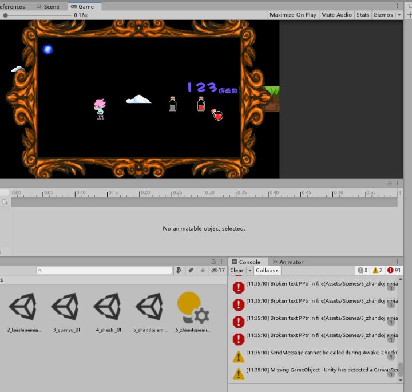Screen dimensions: 412x392
Task: Click the Game view scale slider
Action: tap(34, 15)
